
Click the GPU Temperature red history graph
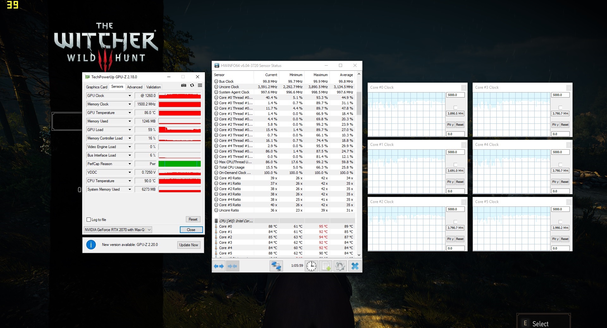tap(180, 113)
